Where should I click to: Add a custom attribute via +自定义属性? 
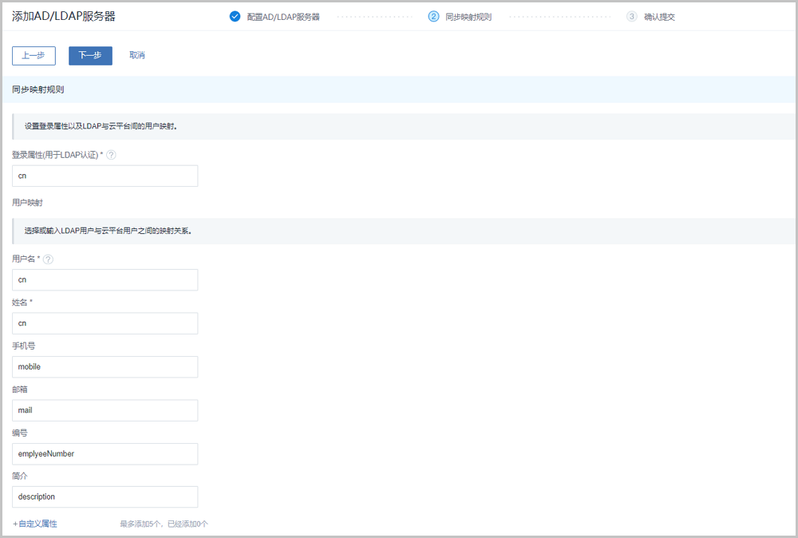[x=35, y=524]
